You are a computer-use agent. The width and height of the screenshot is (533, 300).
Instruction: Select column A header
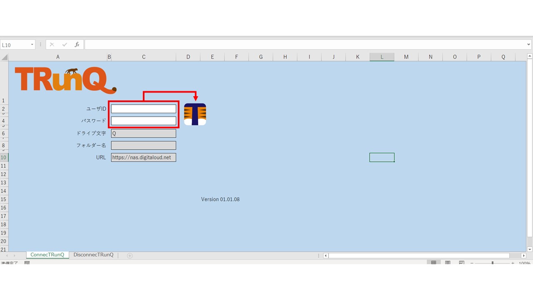[58, 57]
